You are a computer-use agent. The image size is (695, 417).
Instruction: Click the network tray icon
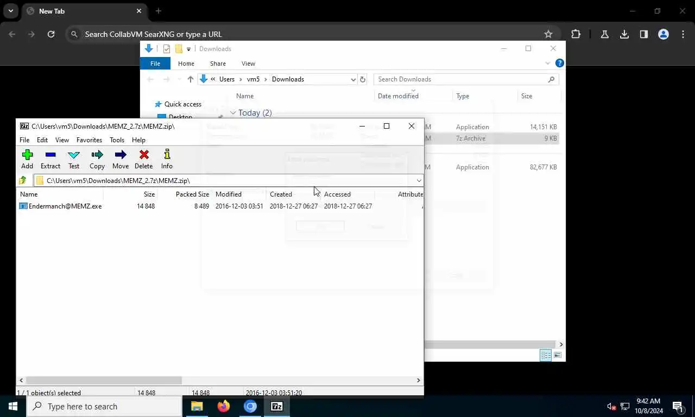tap(625, 407)
